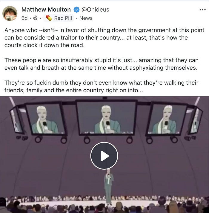Click the large left monitor in video
The height and width of the screenshot is (213, 209).
coord(46,119)
